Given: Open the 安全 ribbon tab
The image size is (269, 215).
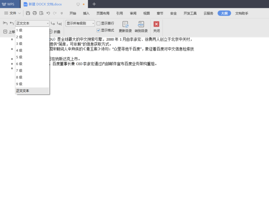Looking at the screenshot, I should (x=174, y=13).
